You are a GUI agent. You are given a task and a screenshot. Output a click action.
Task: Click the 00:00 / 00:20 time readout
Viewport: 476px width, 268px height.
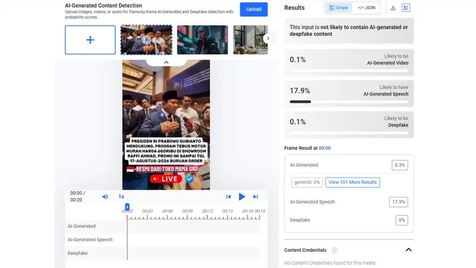coord(78,197)
